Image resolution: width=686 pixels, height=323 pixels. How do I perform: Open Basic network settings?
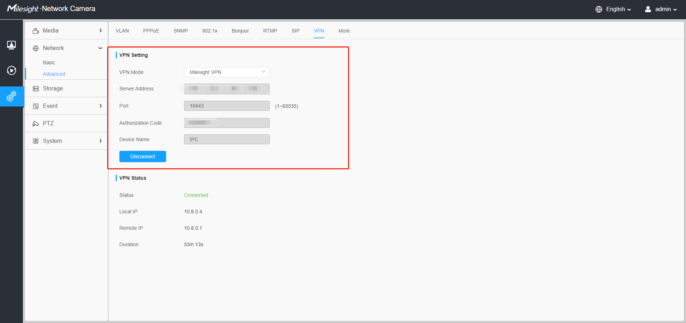click(x=49, y=63)
